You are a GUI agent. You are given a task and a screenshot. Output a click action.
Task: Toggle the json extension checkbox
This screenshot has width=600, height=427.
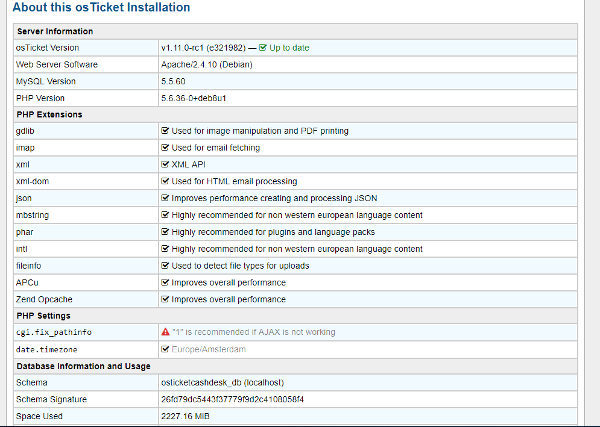(163, 198)
